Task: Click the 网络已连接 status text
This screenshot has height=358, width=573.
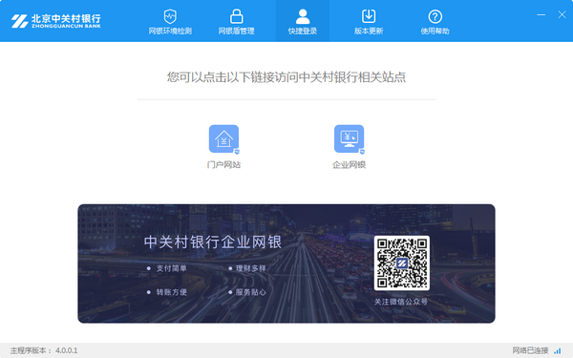Action: [x=530, y=350]
